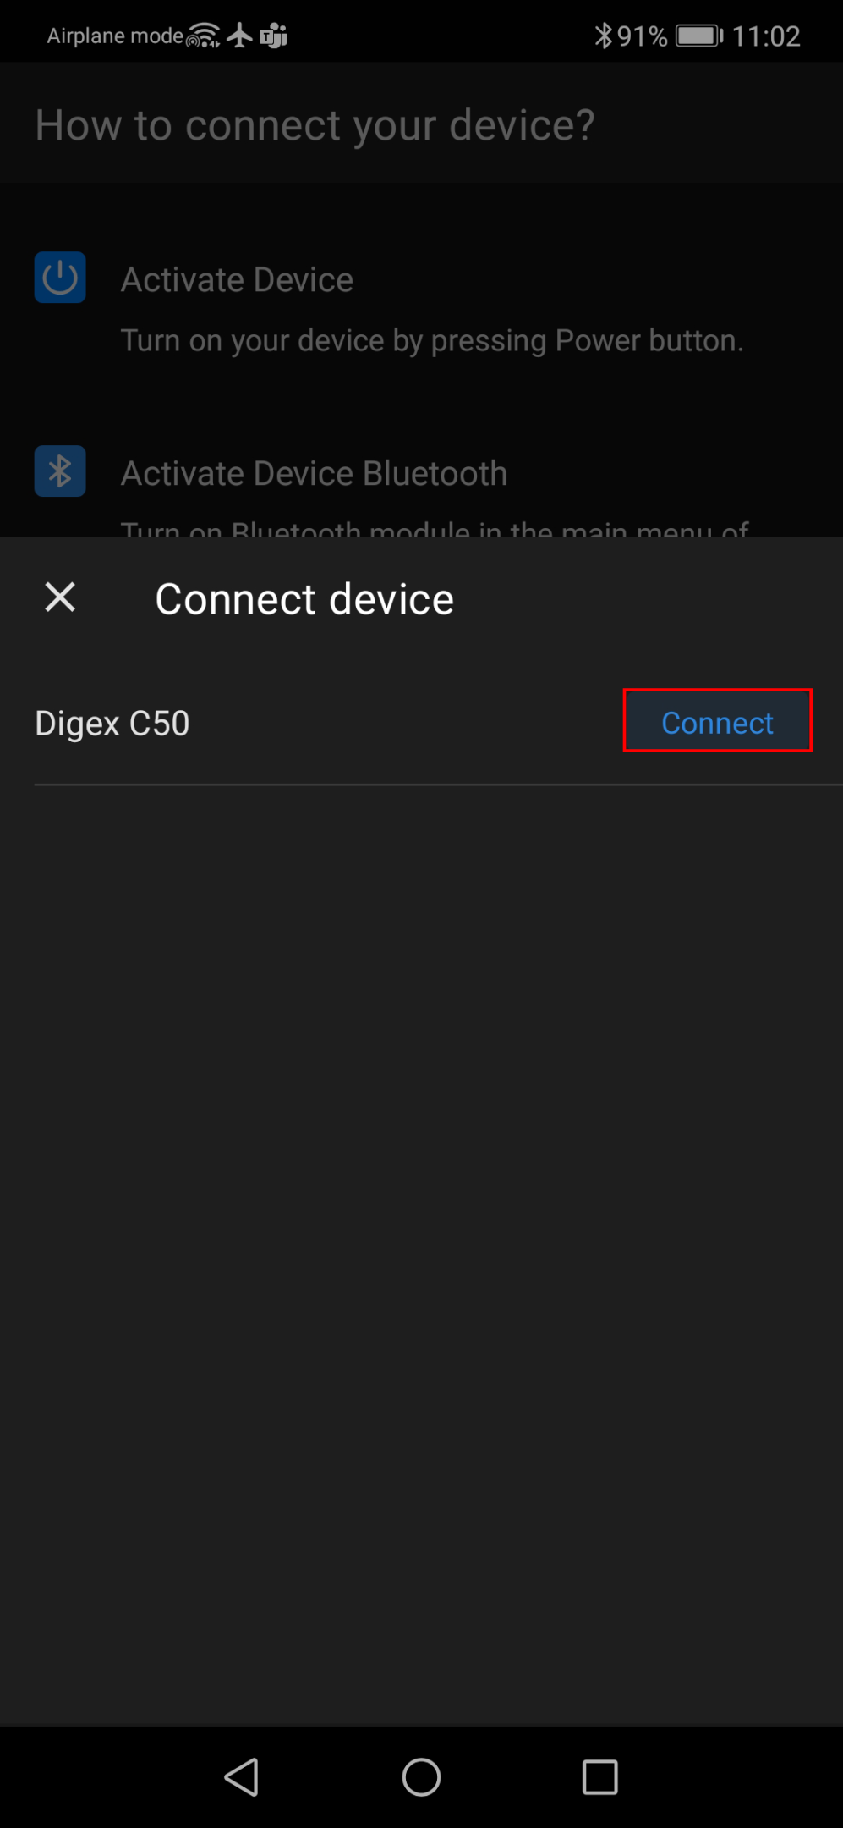The image size is (843, 1828).
Task: Close the Connect device sheet
Action: (60, 597)
